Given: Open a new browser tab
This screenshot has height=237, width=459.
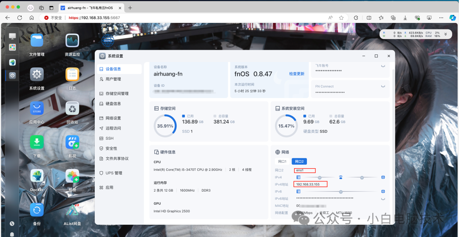Looking at the screenshot, I should coord(130,8).
